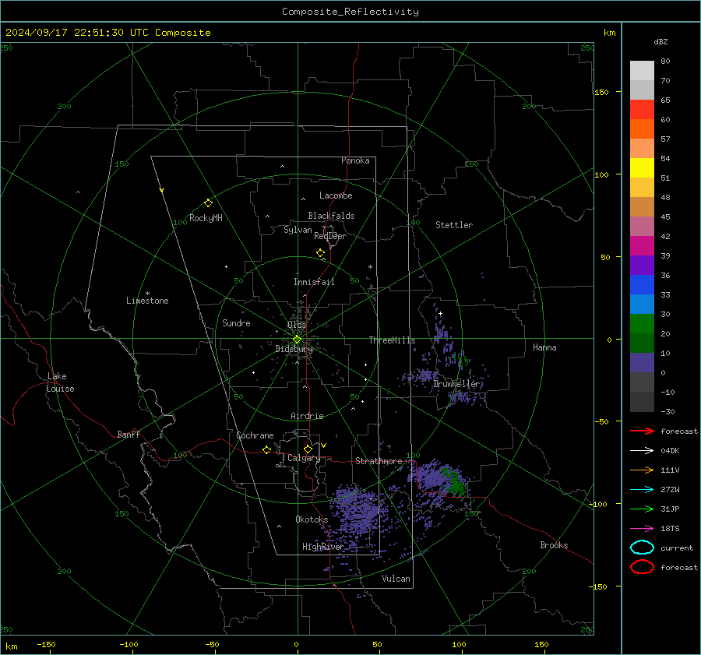Pick the red 60 dBZ color swatch
The image size is (701, 655).
[x=642, y=110]
